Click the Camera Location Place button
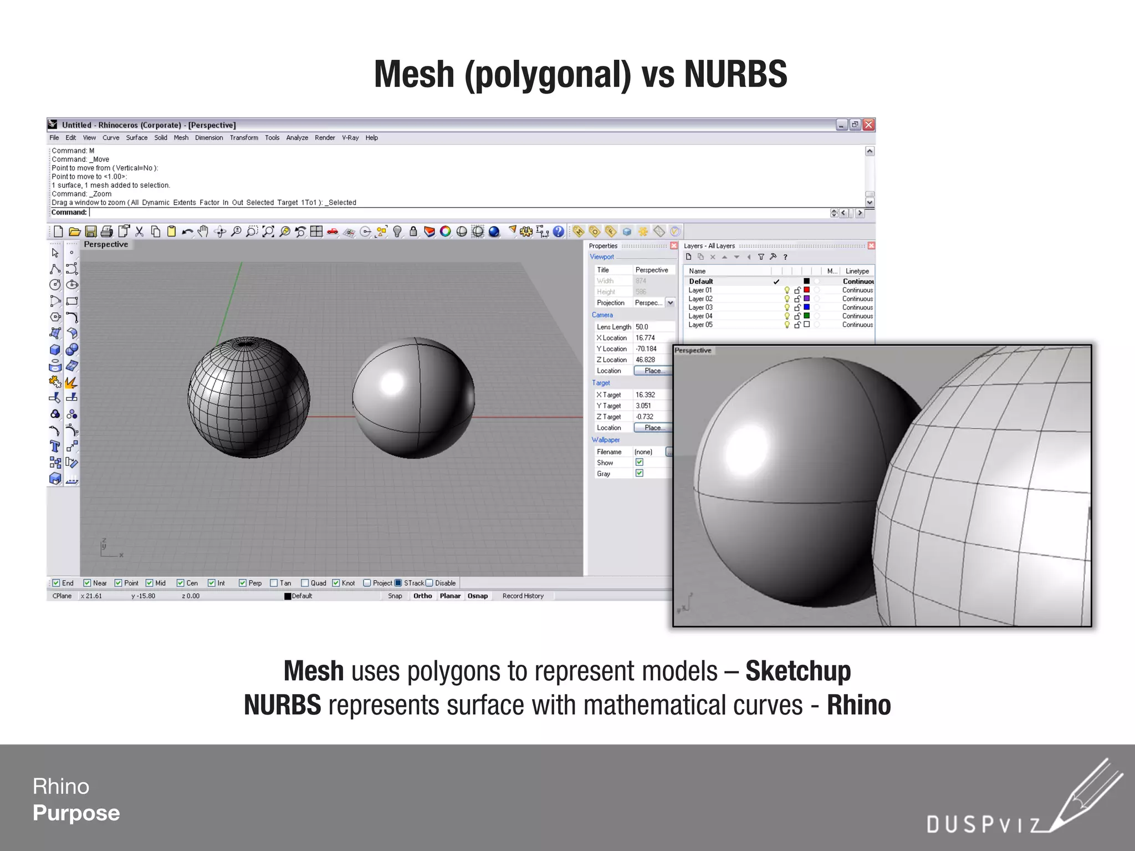The height and width of the screenshot is (851, 1135). click(x=653, y=371)
